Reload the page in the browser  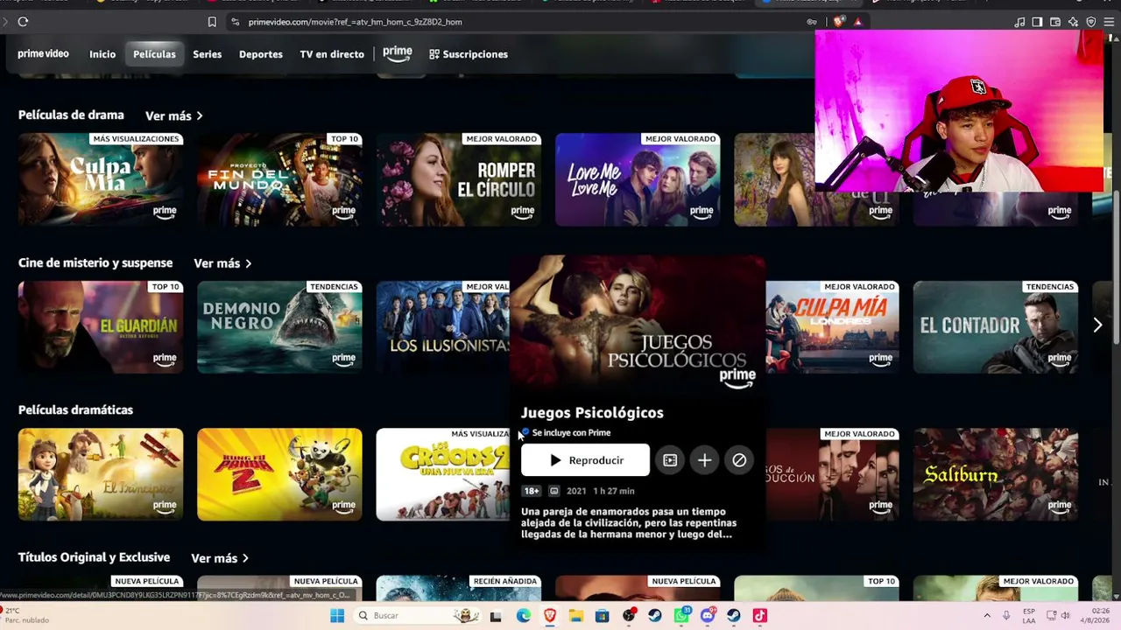pos(23,22)
